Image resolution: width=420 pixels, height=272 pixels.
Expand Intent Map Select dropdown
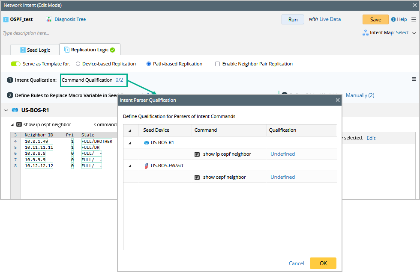pos(414,33)
